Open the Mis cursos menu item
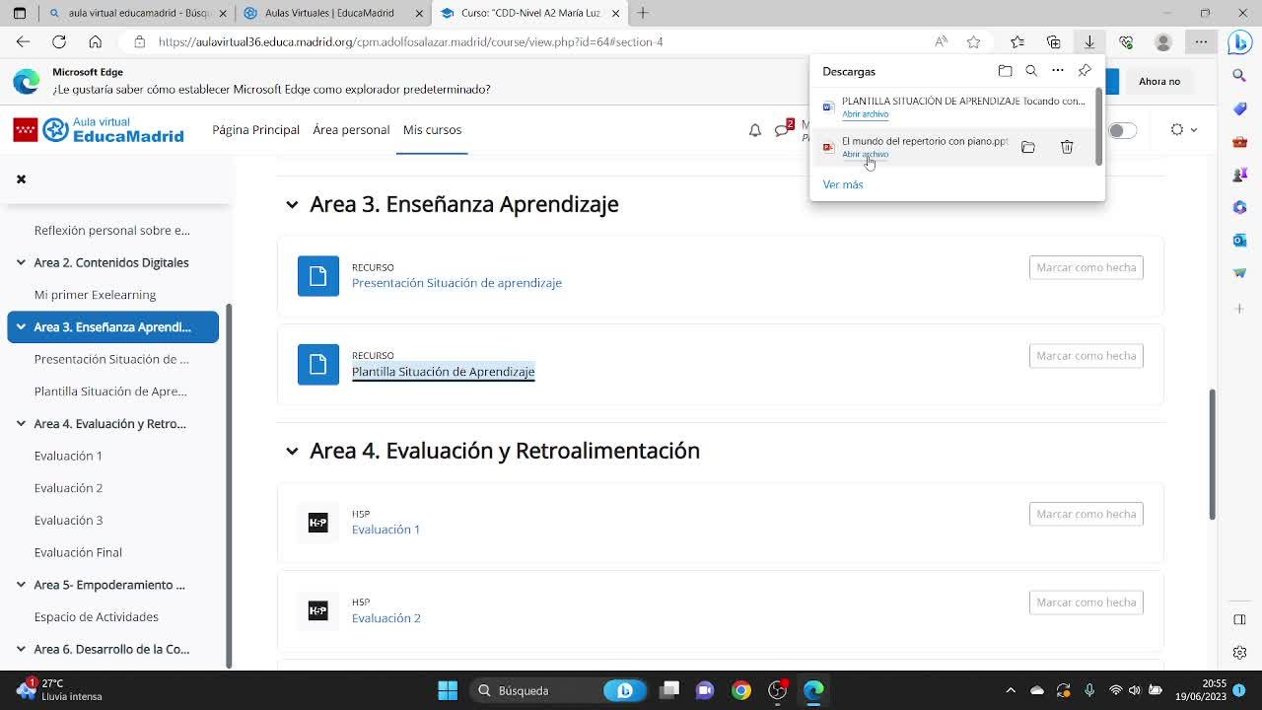 [432, 130]
